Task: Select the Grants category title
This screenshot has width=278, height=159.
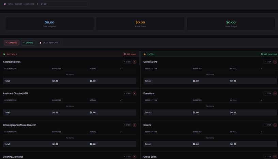Action: pyautogui.click(x=147, y=125)
